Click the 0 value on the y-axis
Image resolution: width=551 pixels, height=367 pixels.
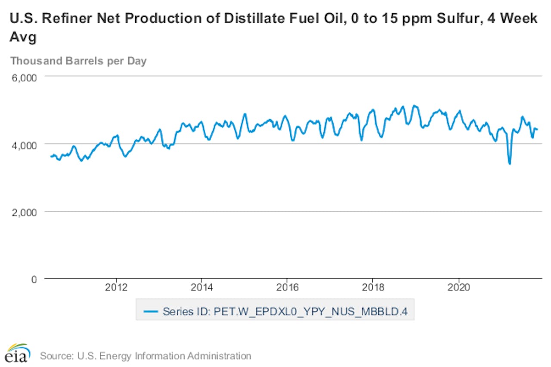click(x=34, y=279)
